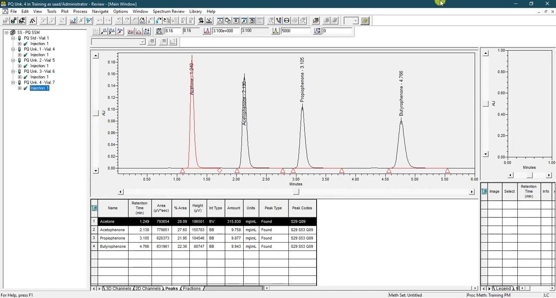Screen dimensions: 556x298
Task: Expand Injection under PQ Std - Vial: 1
Action: click(x=20, y=44)
